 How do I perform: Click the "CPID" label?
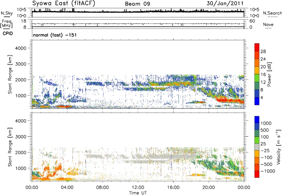(x=8, y=33)
